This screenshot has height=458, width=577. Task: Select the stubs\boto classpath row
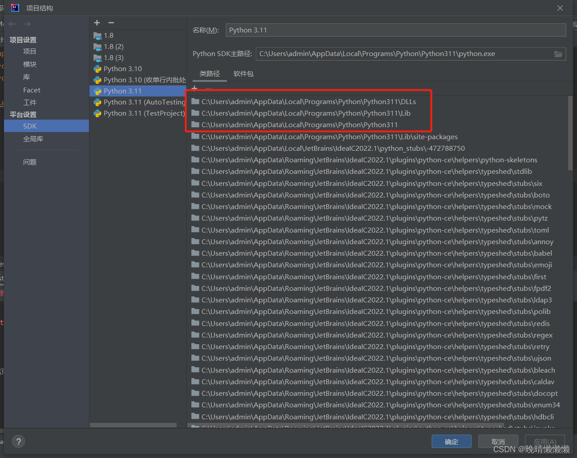tap(378, 195)
